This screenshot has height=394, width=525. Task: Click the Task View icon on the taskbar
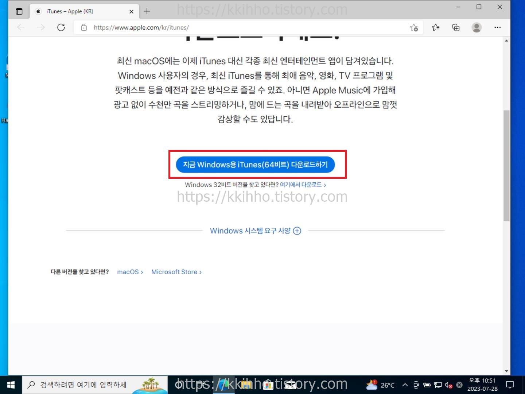(201, 385)
